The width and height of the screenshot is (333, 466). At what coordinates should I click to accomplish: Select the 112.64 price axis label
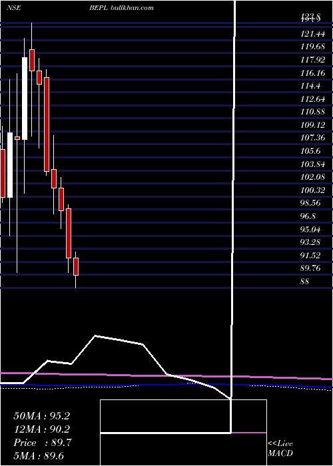(x=312, y=99)
